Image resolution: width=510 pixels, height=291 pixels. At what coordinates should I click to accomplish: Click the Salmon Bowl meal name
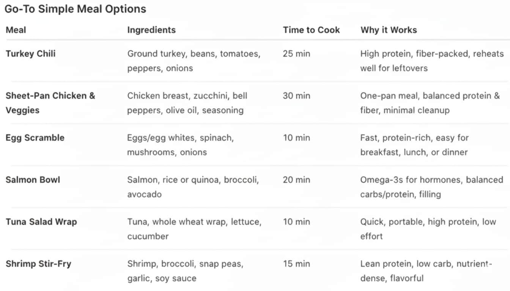pos(33,180)
